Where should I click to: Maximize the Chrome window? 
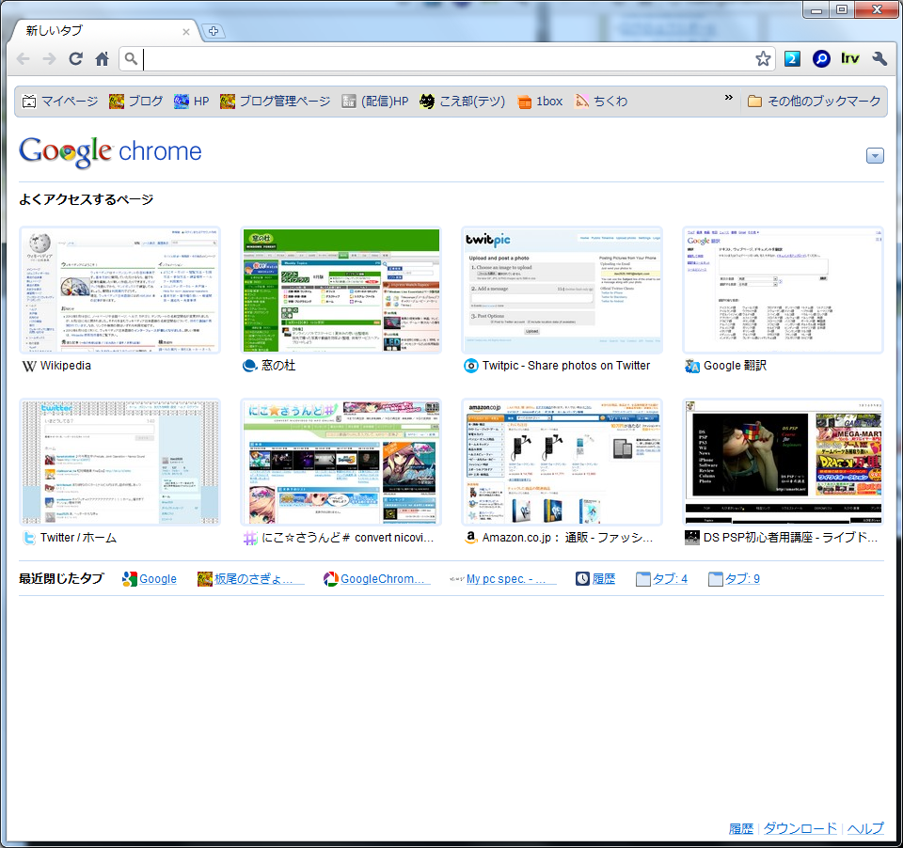pos(842,9)
